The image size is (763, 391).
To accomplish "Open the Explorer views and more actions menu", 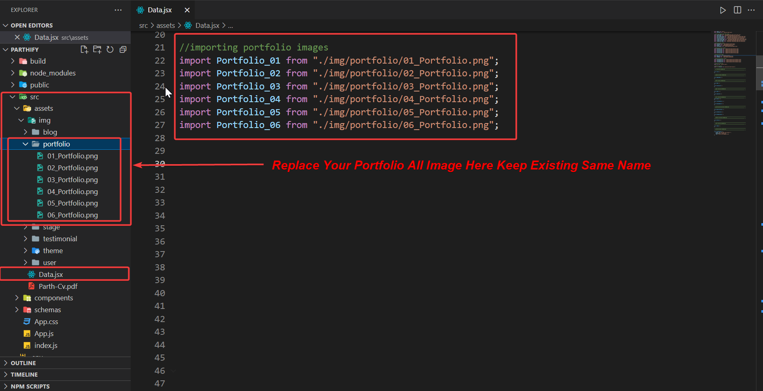I will click(118, 10).
